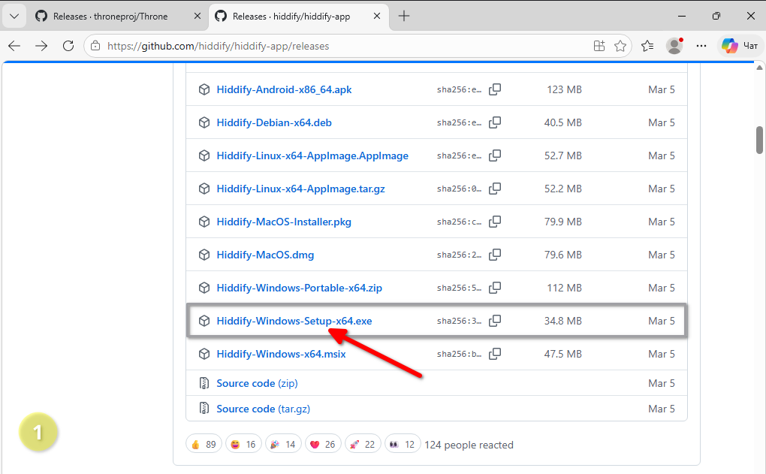Go back to previous page
Screen dimensions: 766x474
tap(14, 46)
